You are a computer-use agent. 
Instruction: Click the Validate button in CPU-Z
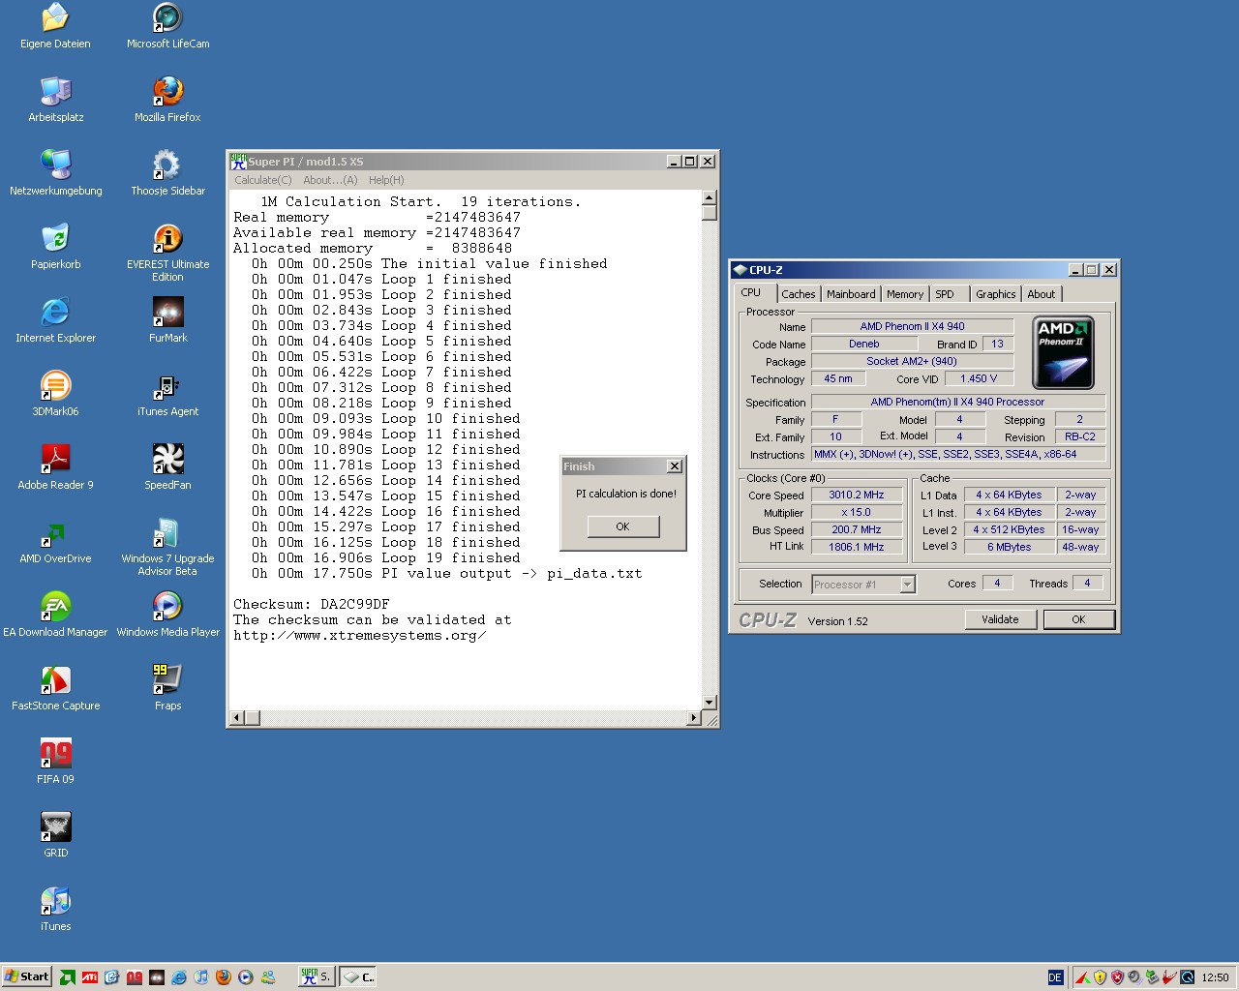click(x=1000, y=619)
